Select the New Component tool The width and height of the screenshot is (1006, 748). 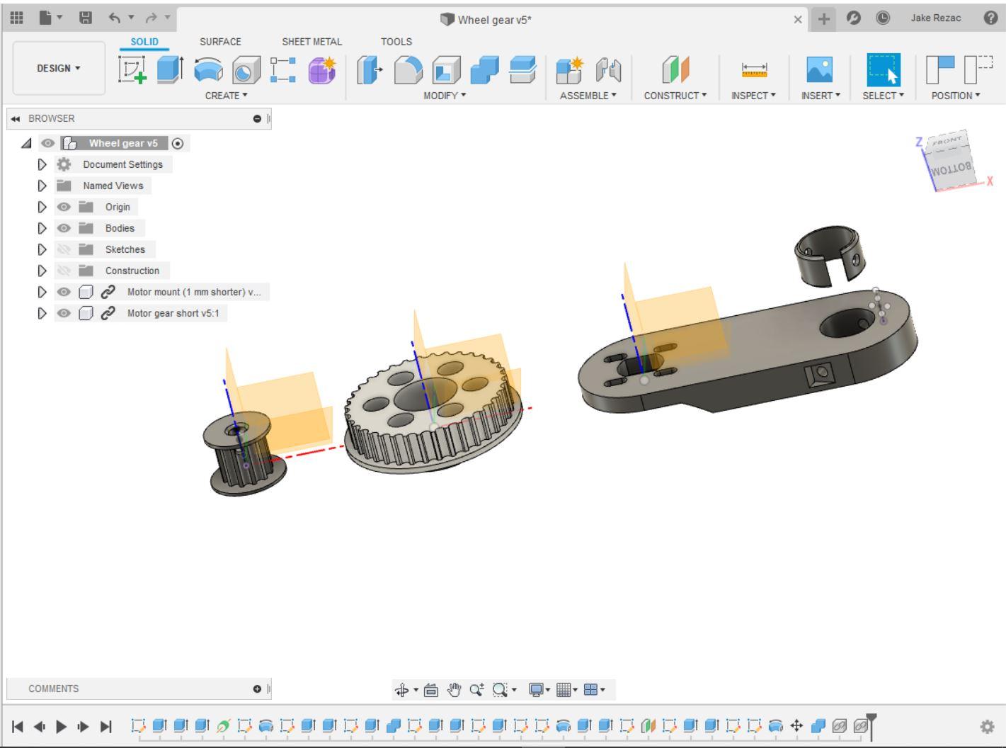569,70
